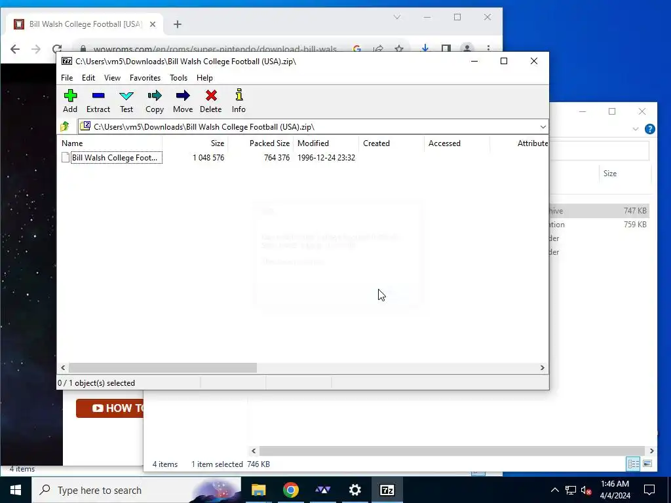Image resolution: width=671 pixels, height=503 pixels.
Task: Sort by the Accessed column header
Action: pyautogui.click(x=457, y=143)
